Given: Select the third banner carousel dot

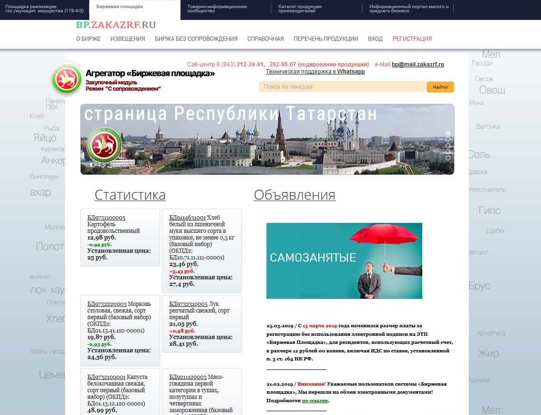Looking at the screenshot, I should 447,146.
